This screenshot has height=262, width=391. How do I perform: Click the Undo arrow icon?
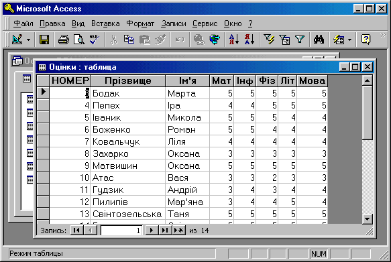point(180,40)
